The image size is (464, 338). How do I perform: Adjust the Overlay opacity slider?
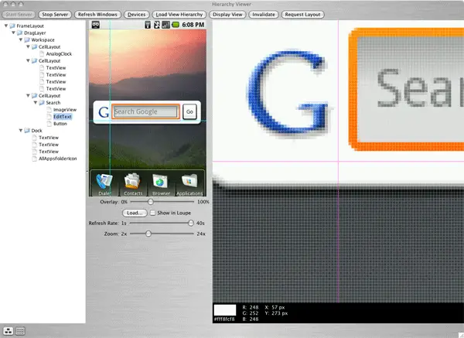click(149, 201)
